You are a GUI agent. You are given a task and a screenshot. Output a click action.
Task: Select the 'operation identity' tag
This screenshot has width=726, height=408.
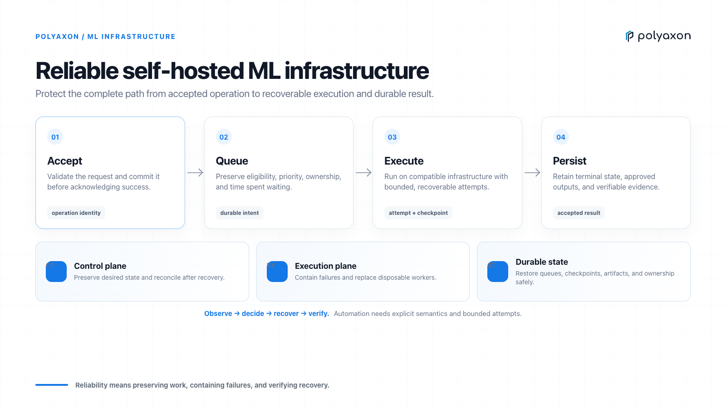pos(76,213)
